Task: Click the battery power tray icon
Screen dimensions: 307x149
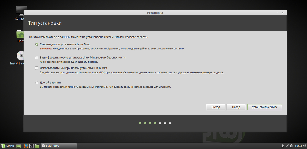Action: [292, 146]
